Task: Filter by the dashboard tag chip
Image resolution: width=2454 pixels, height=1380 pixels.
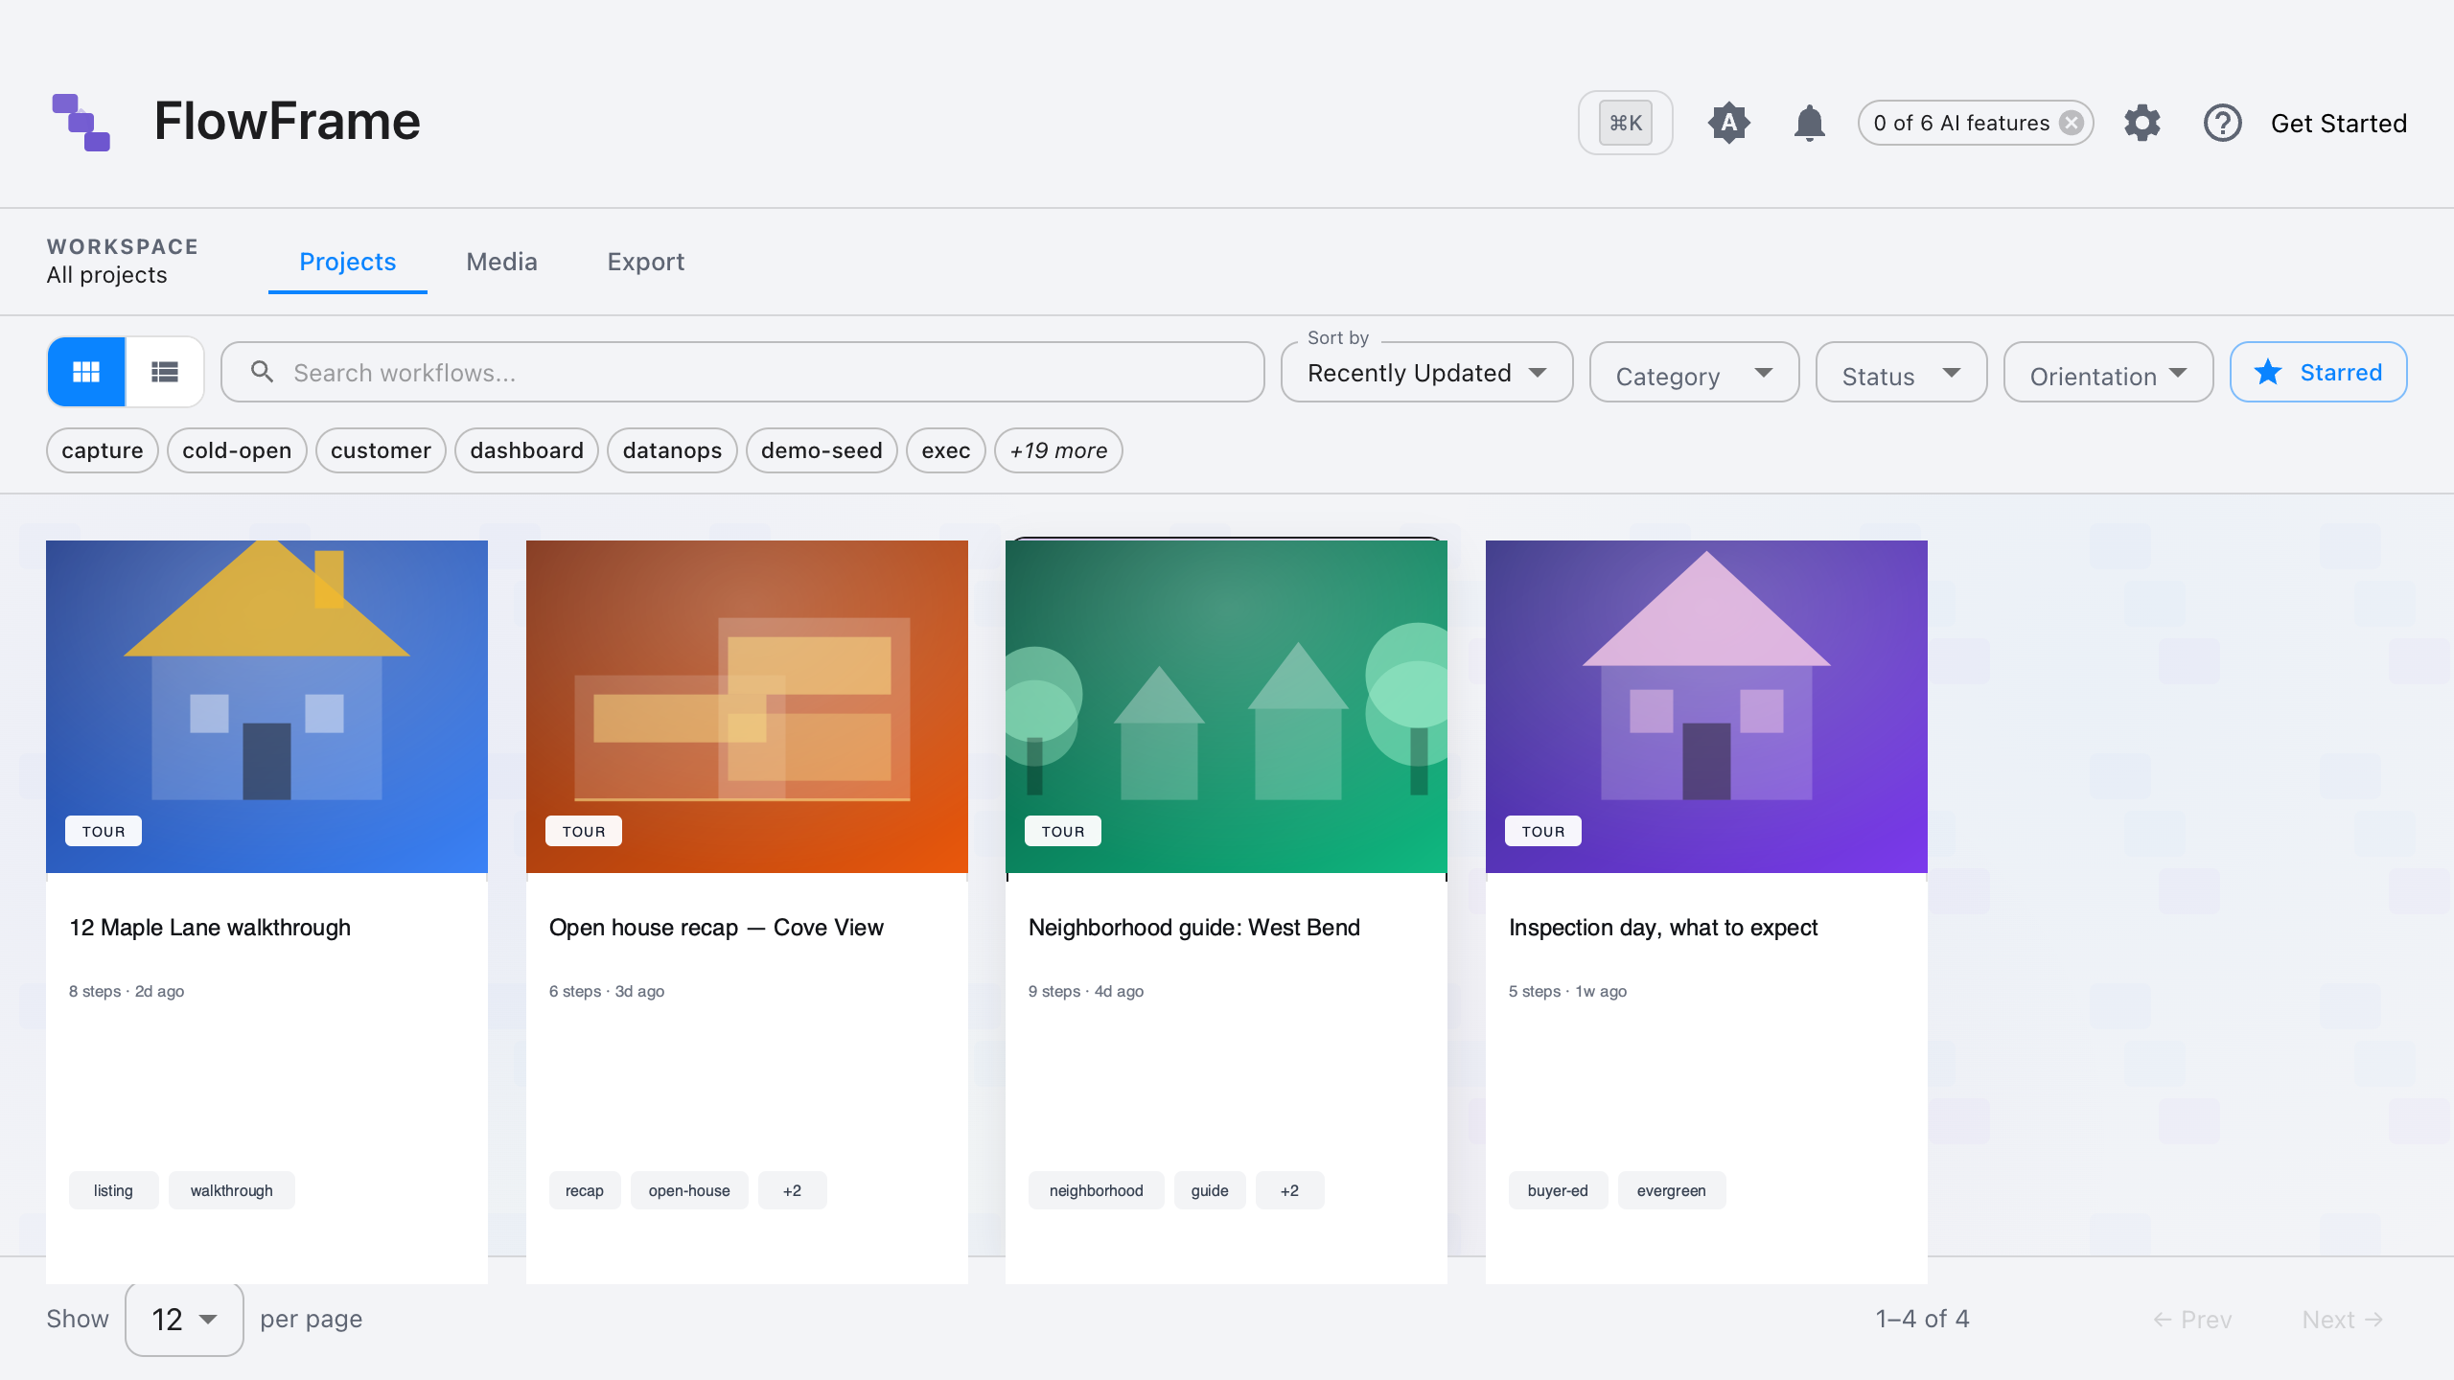Action: coord(526,450)
